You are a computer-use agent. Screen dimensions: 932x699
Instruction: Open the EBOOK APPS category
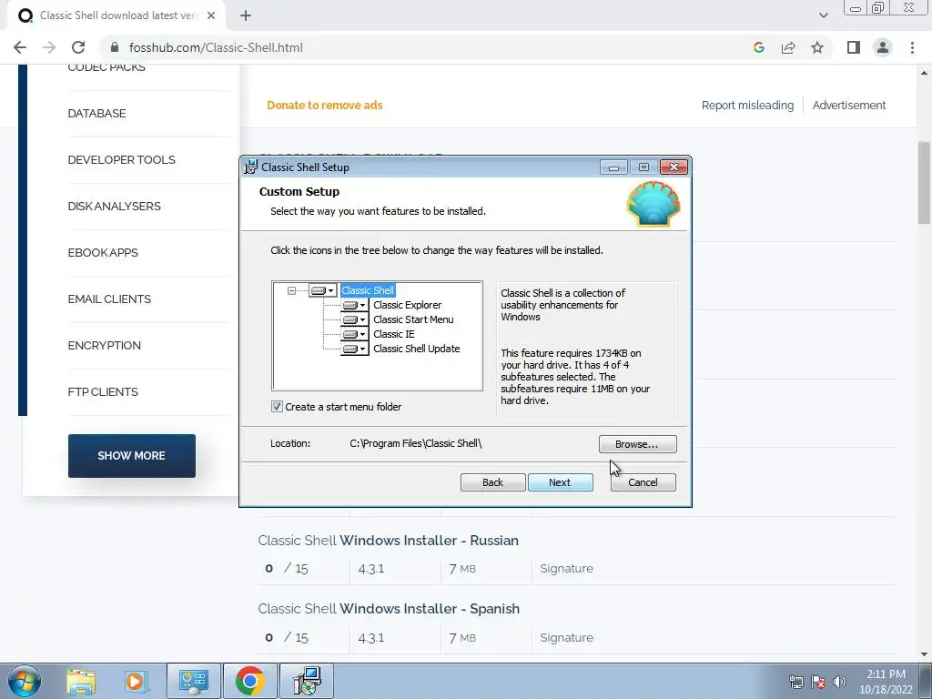point(103,253)
